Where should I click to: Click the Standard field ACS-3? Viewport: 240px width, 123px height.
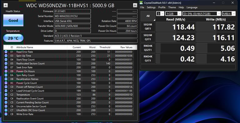96,36
